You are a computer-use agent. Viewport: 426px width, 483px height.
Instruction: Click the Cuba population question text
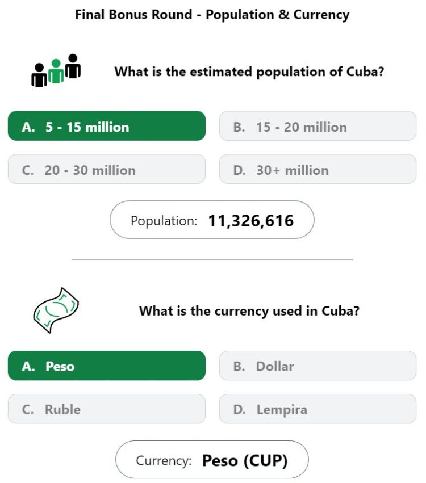(x=249, y=72)
